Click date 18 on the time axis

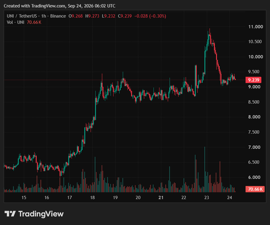tap(93, 198)
